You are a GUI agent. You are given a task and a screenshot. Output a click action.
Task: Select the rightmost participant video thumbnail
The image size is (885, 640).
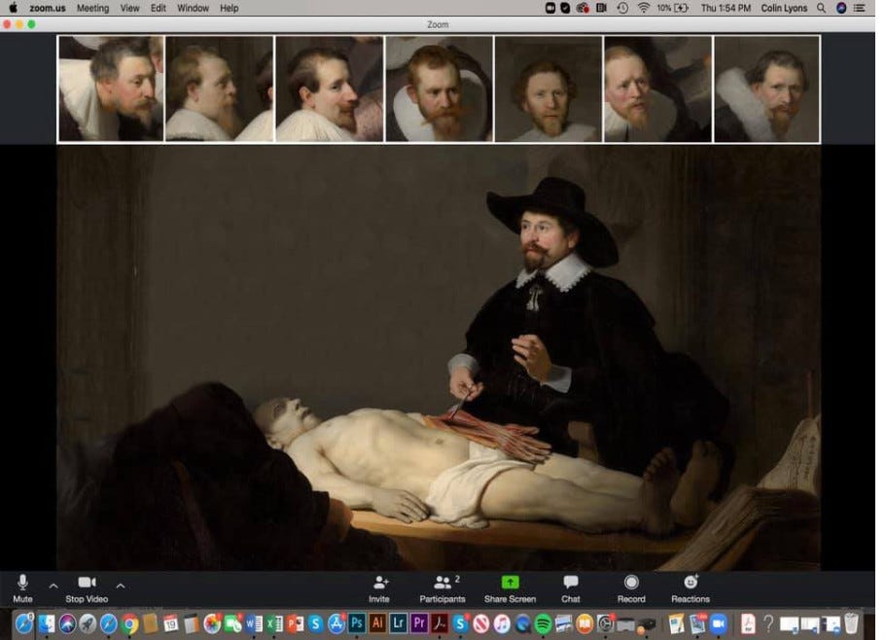click(x=767, y=89)
